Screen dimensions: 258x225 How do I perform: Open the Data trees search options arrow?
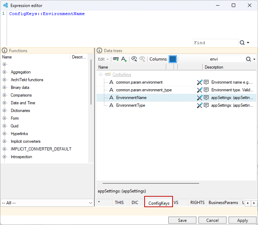254,59
